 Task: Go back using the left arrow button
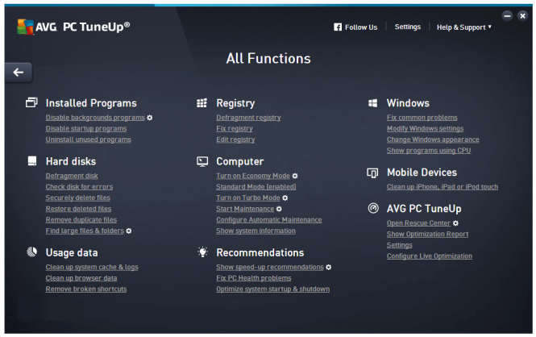click(19, 73)
